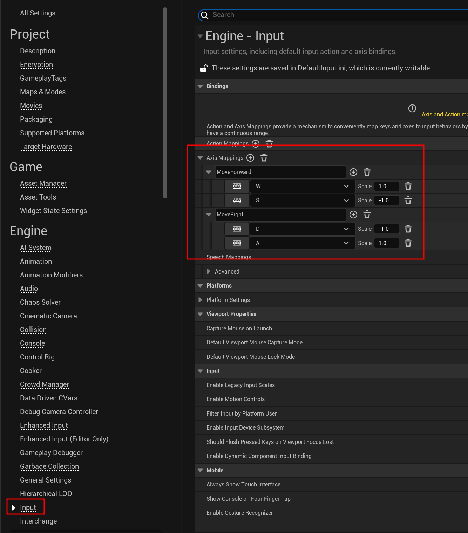Add a key to MoveRight with plus icon

click(353, 215)
